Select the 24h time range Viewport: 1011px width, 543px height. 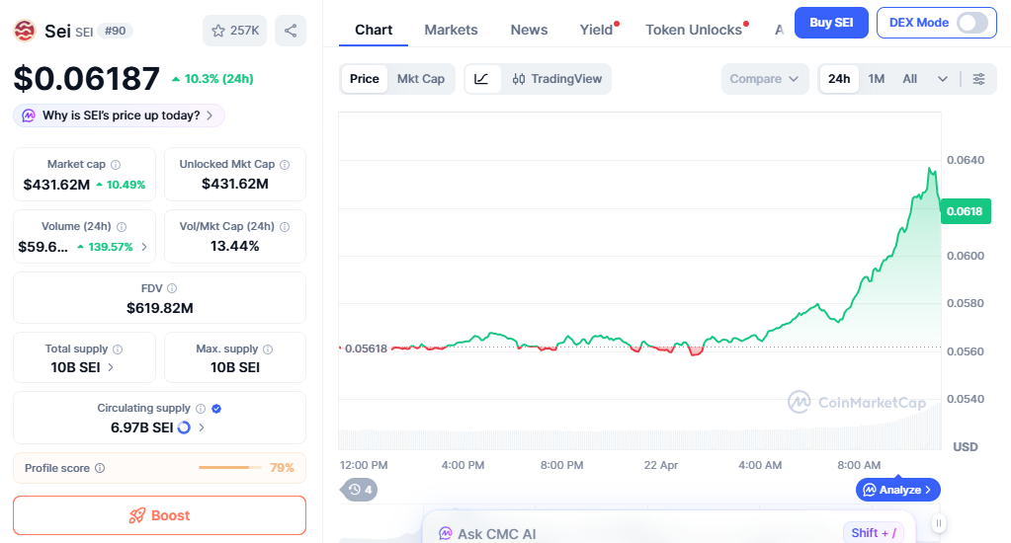point(839,79)
